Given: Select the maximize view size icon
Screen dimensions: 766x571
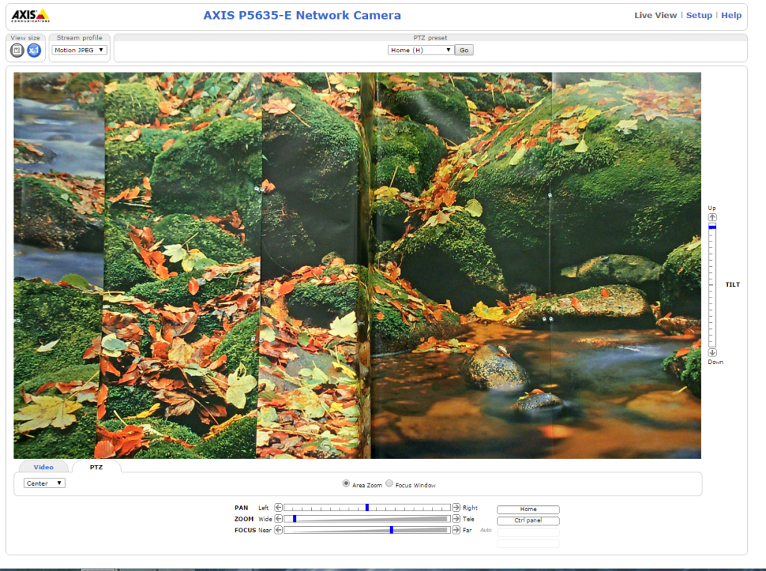Looking at the screenshot, I should click(16, 50).
